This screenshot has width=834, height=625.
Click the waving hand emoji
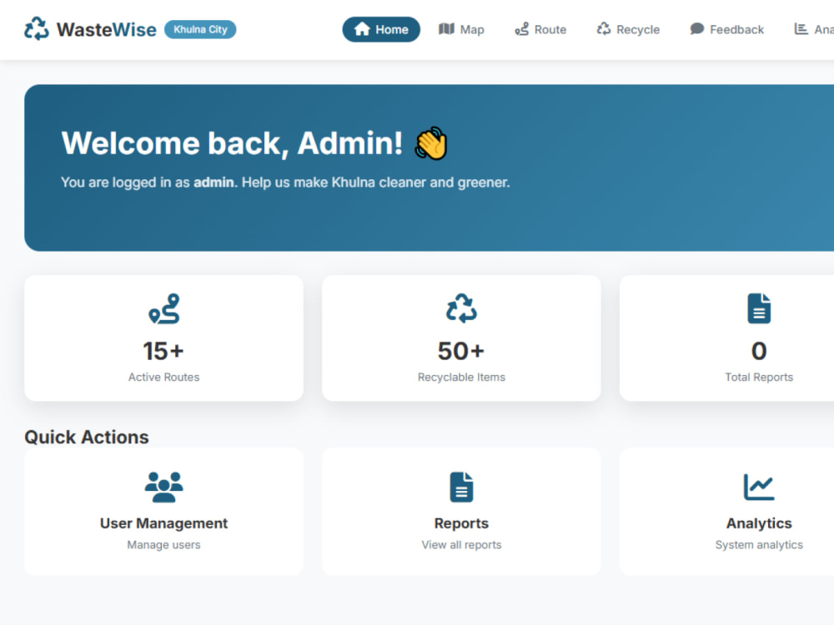click(431, 143)
